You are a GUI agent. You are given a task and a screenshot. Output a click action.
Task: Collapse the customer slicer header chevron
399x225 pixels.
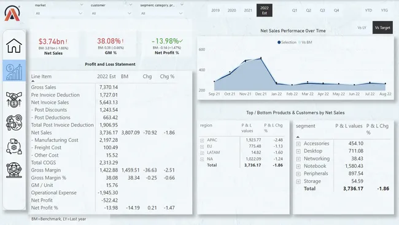click(131, 5)
